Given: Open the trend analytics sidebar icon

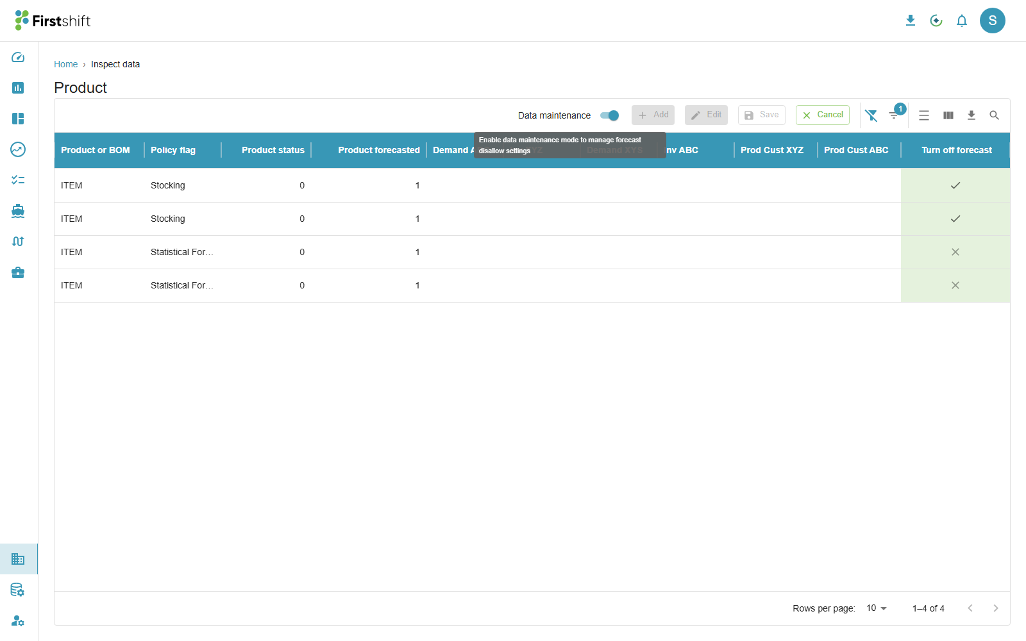Looking at the screenshot, I should [x=18, y=149].
